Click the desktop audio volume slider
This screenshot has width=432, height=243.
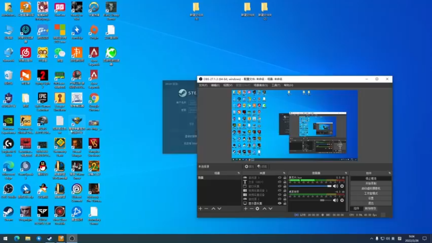[x=310, y=200]
